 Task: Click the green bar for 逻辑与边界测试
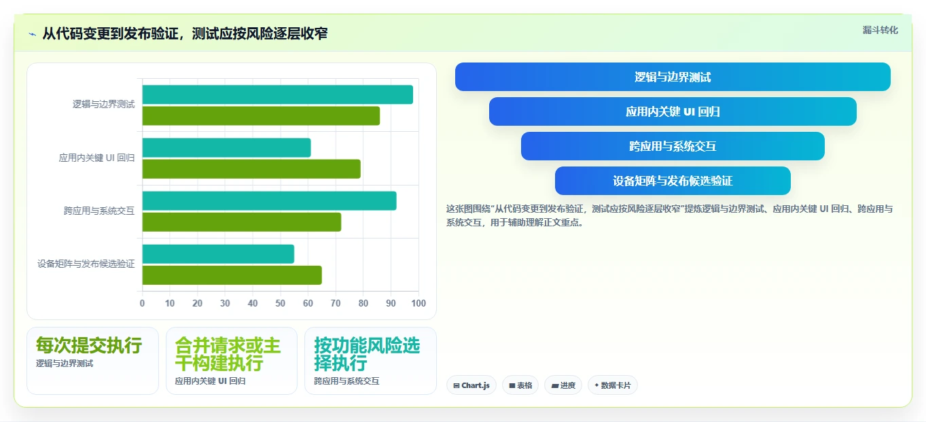coord(261,116)
